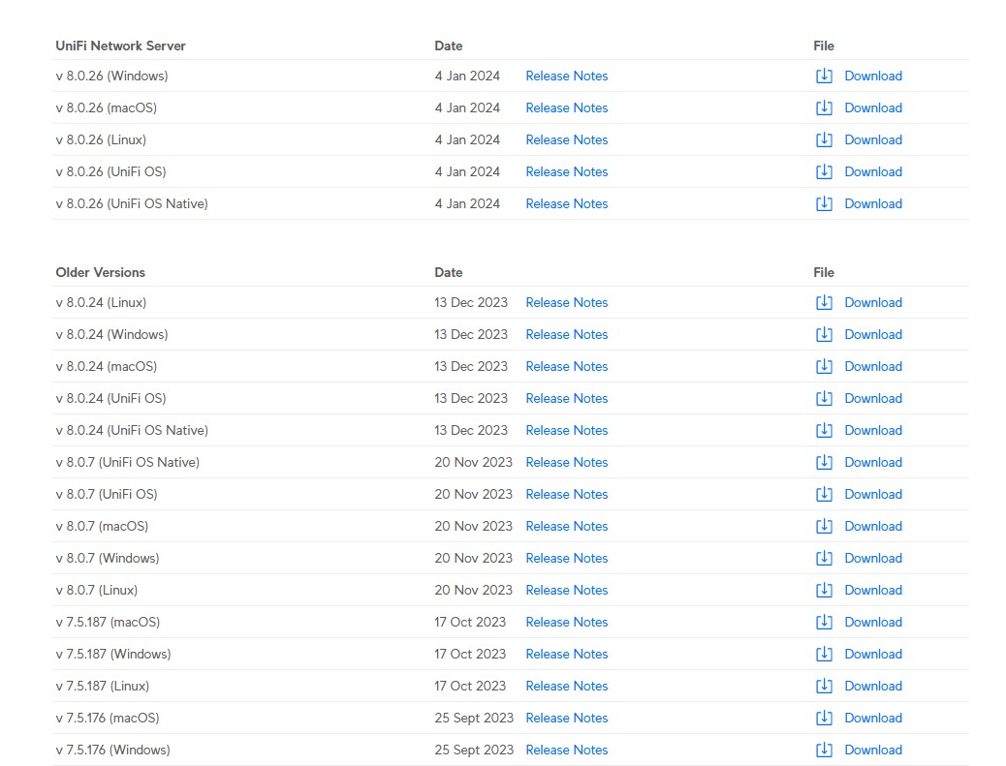This screenshot has width=1006, height=766.
Task: Click date '25 Sept 2023' in v 7.5.176 (macOS) row
Action: (474, 718)
